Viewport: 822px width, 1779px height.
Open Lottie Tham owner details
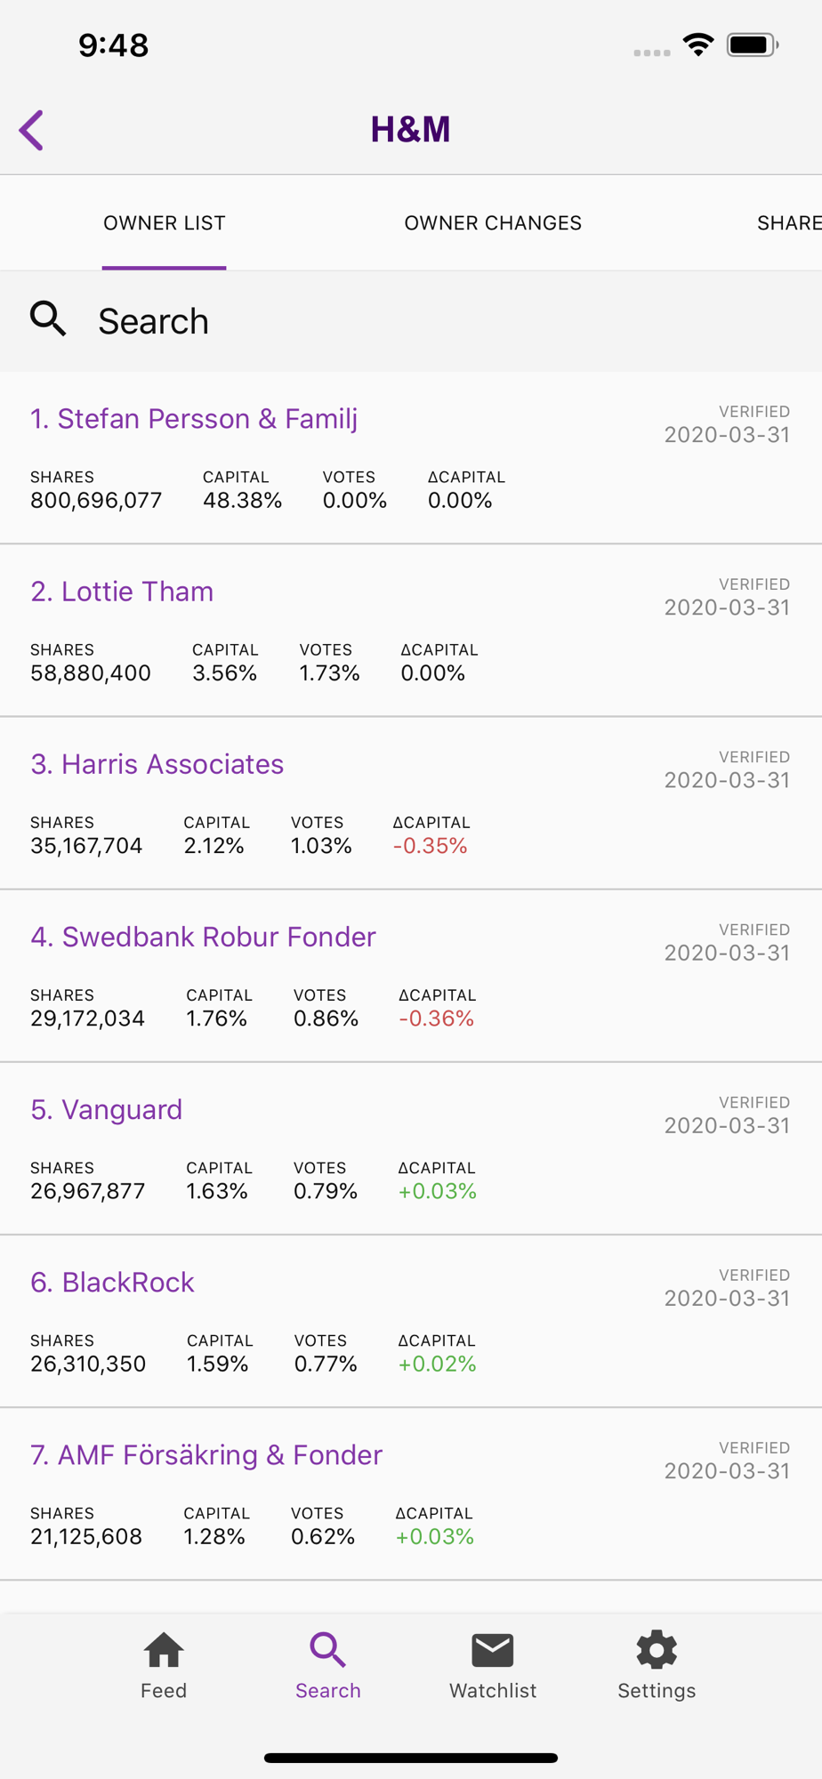tap(411, 631)
